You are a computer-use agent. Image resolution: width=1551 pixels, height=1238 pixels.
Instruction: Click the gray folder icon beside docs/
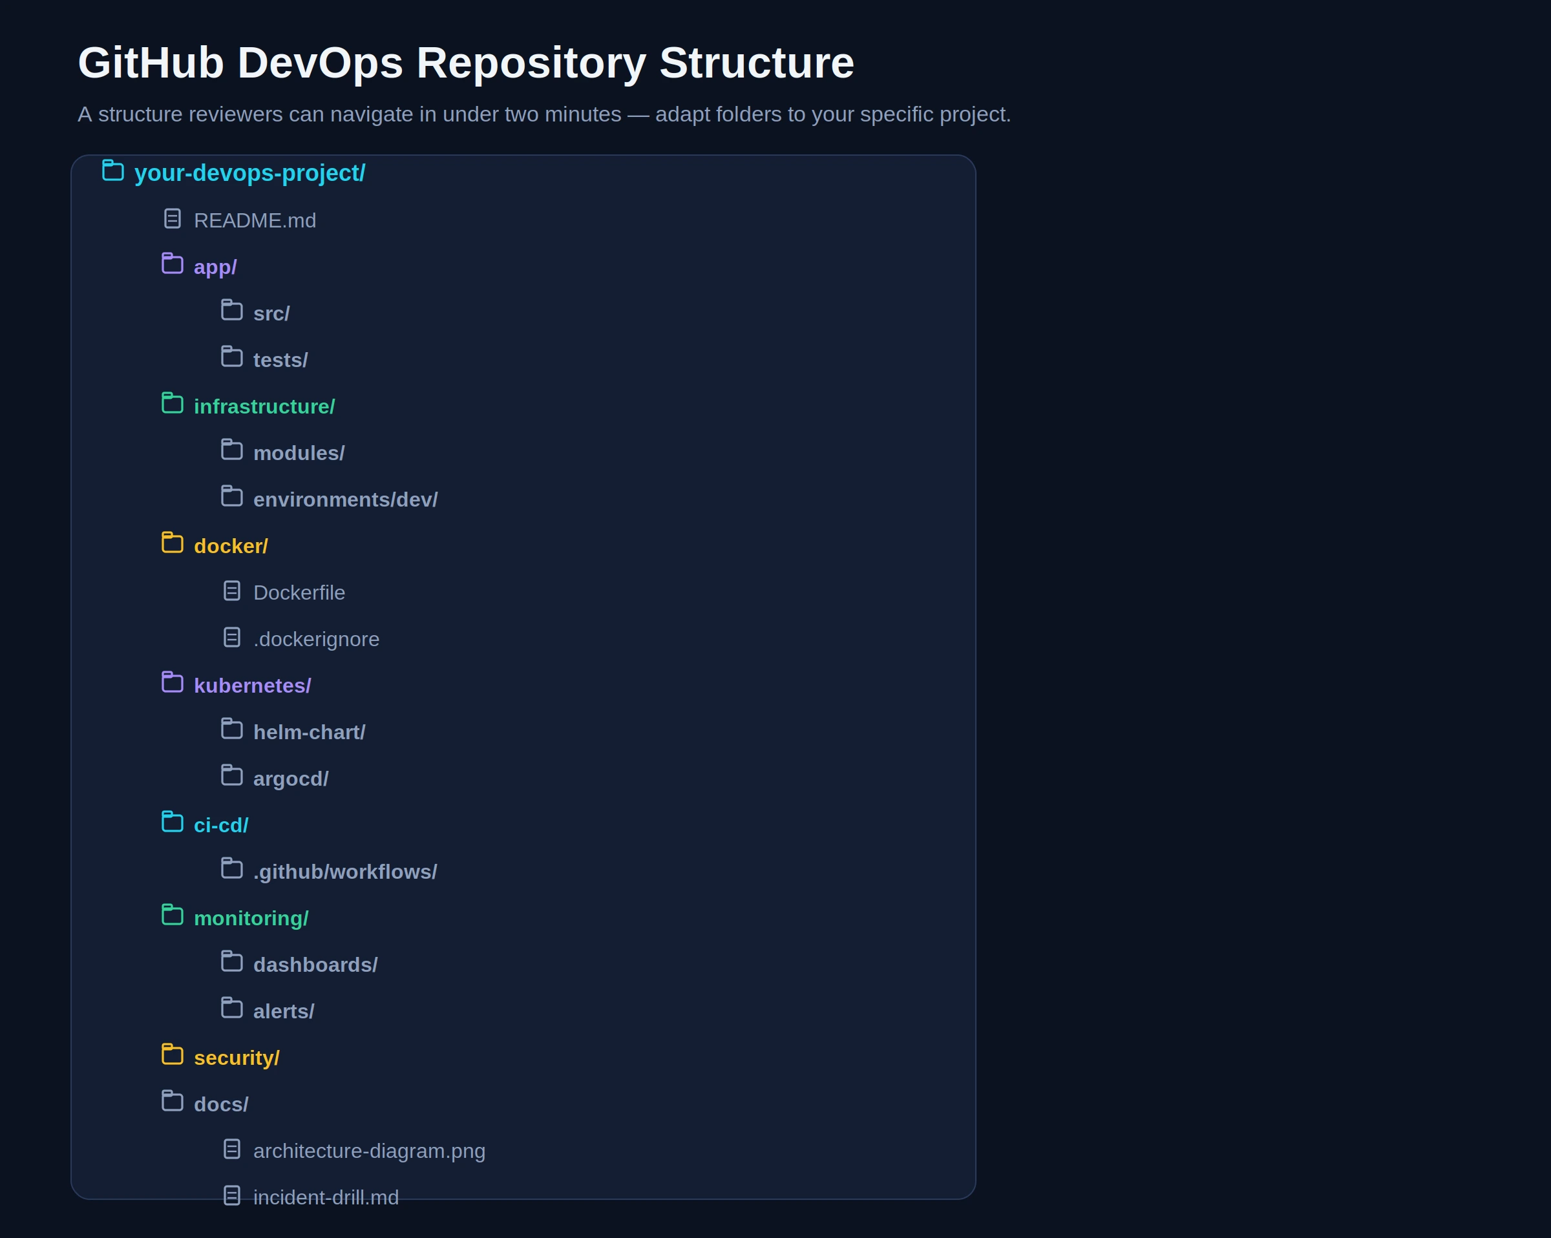pyautogui.click(x=172, y=1101)
